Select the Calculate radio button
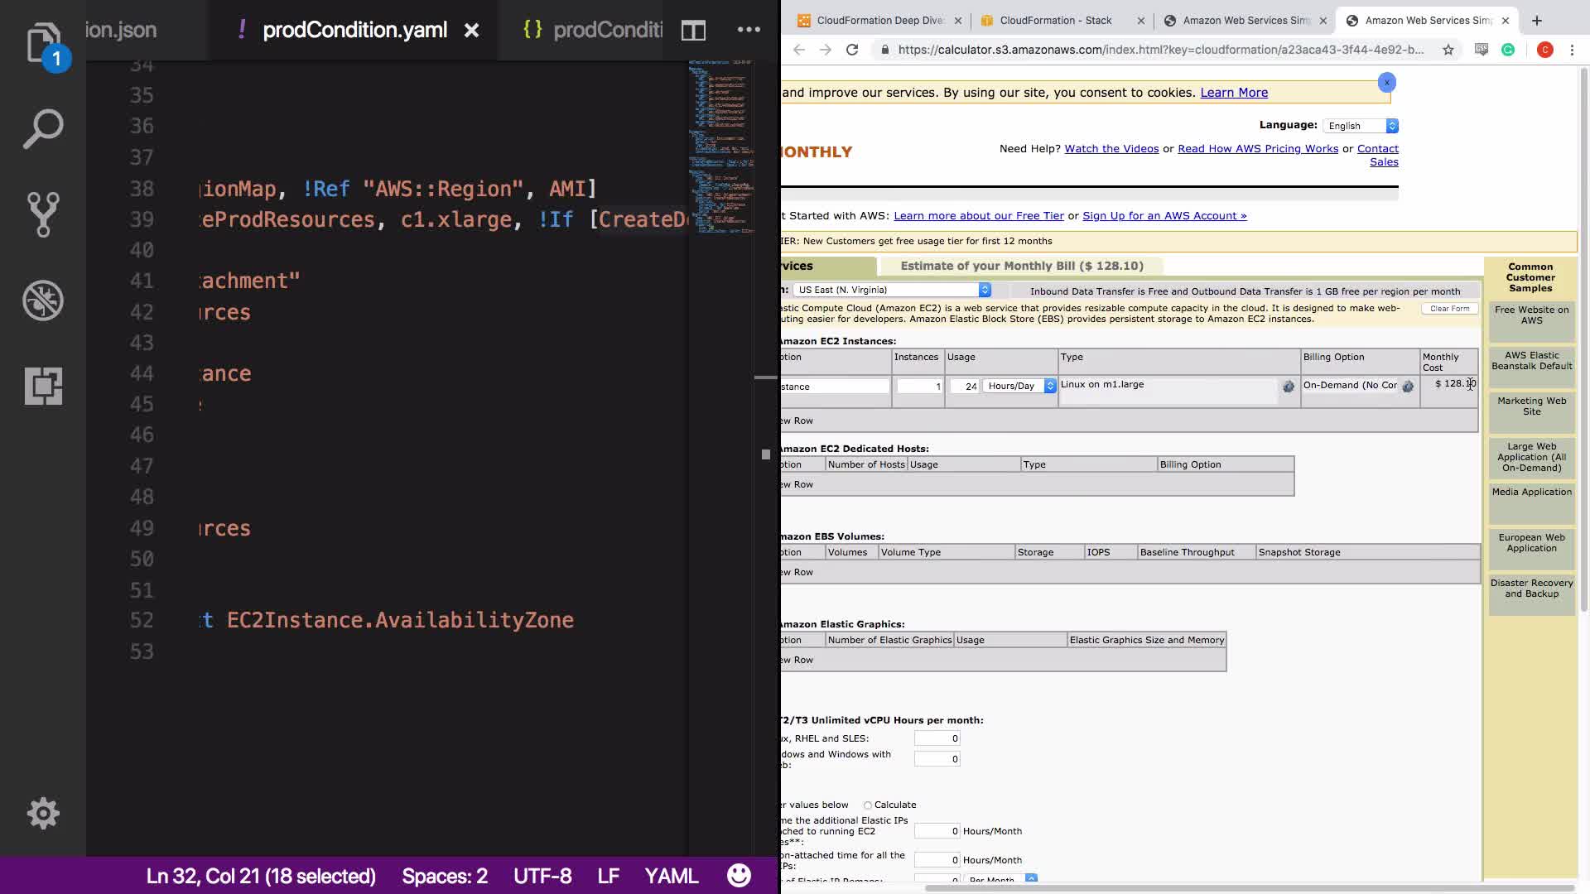The width and height of the screenshot is (1590, 894). pyautogui.click(x=868, y=805)
